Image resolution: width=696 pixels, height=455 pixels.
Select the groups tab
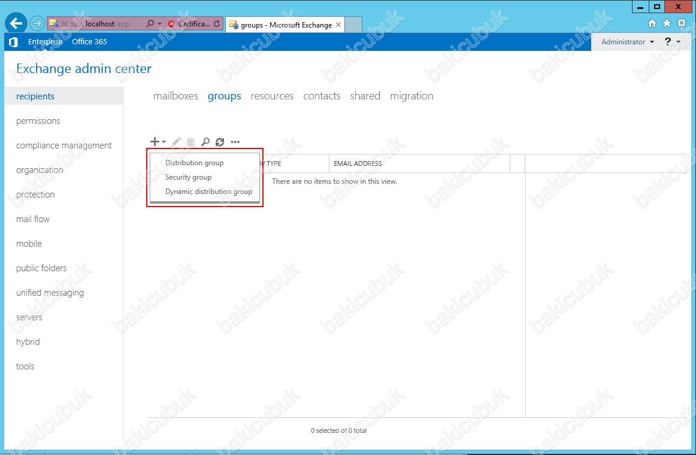point(225,96)
